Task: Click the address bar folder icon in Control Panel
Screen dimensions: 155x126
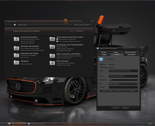Action: (x=15, y=25)
